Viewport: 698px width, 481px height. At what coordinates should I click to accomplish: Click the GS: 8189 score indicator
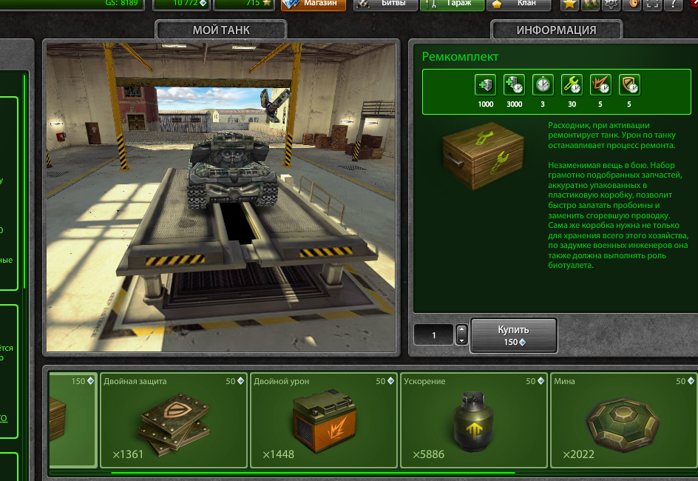point(121,3)
